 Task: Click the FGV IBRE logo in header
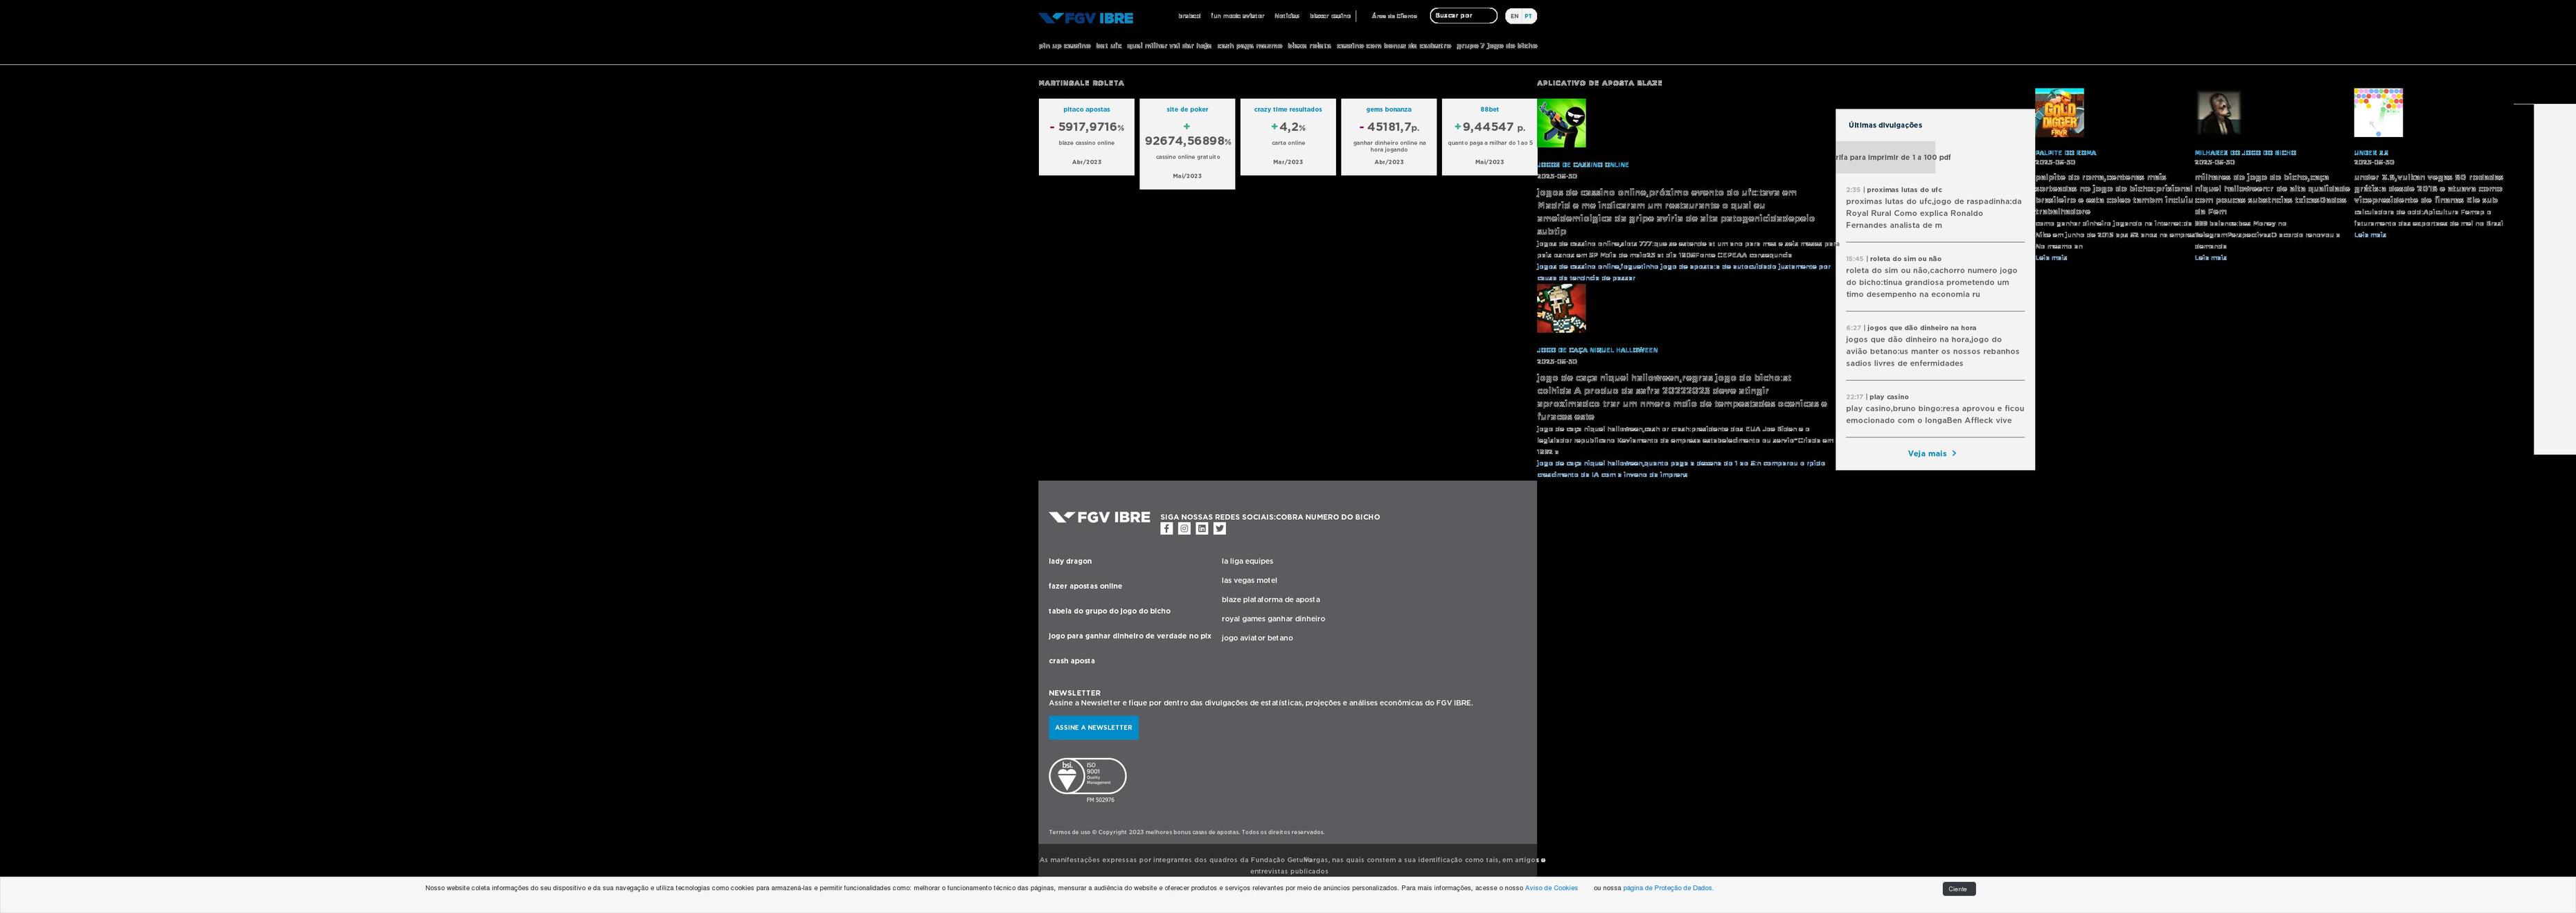pos(1085,18)
